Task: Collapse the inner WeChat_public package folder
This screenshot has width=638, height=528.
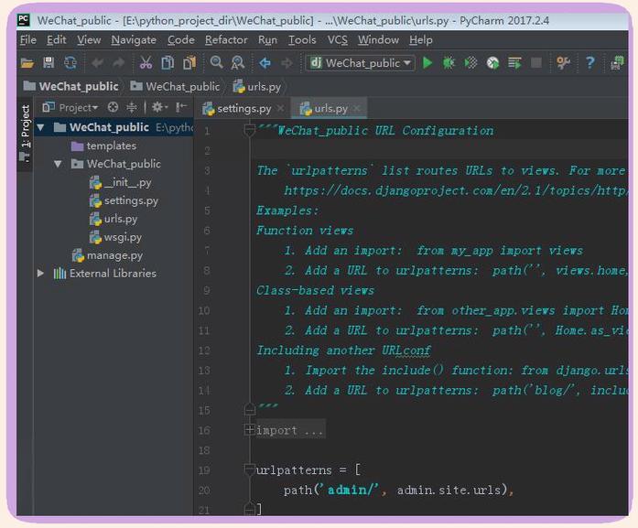Action: (58, 164)
